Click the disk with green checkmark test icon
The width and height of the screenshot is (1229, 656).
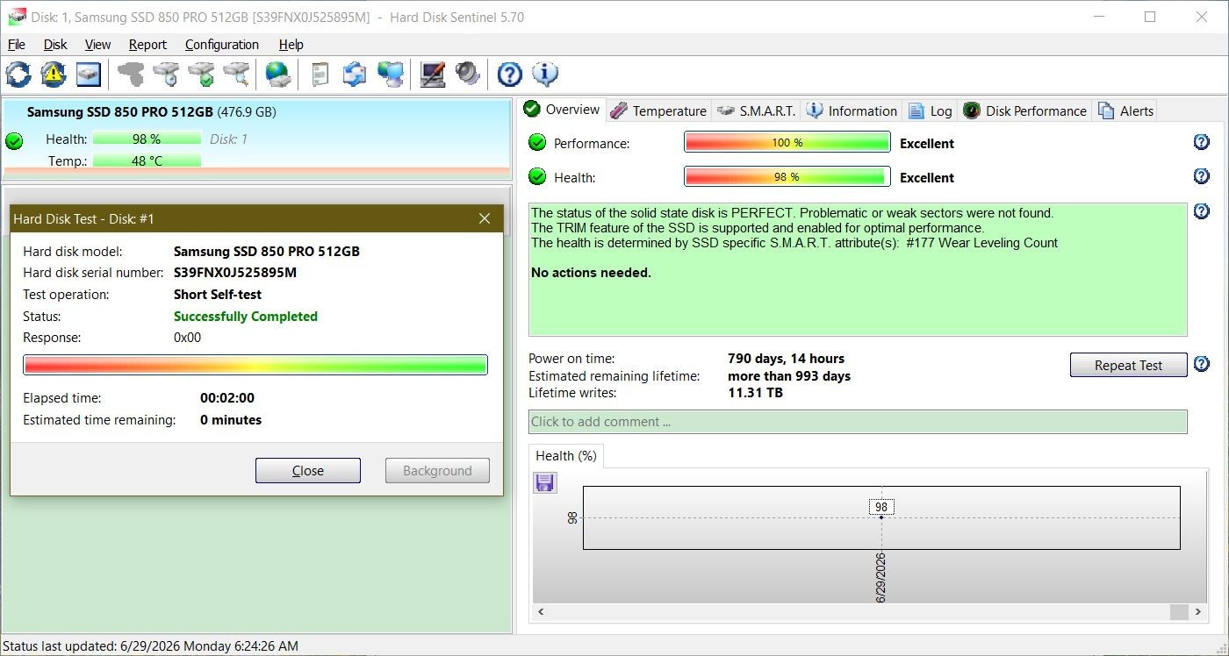(x=201, y=75)
